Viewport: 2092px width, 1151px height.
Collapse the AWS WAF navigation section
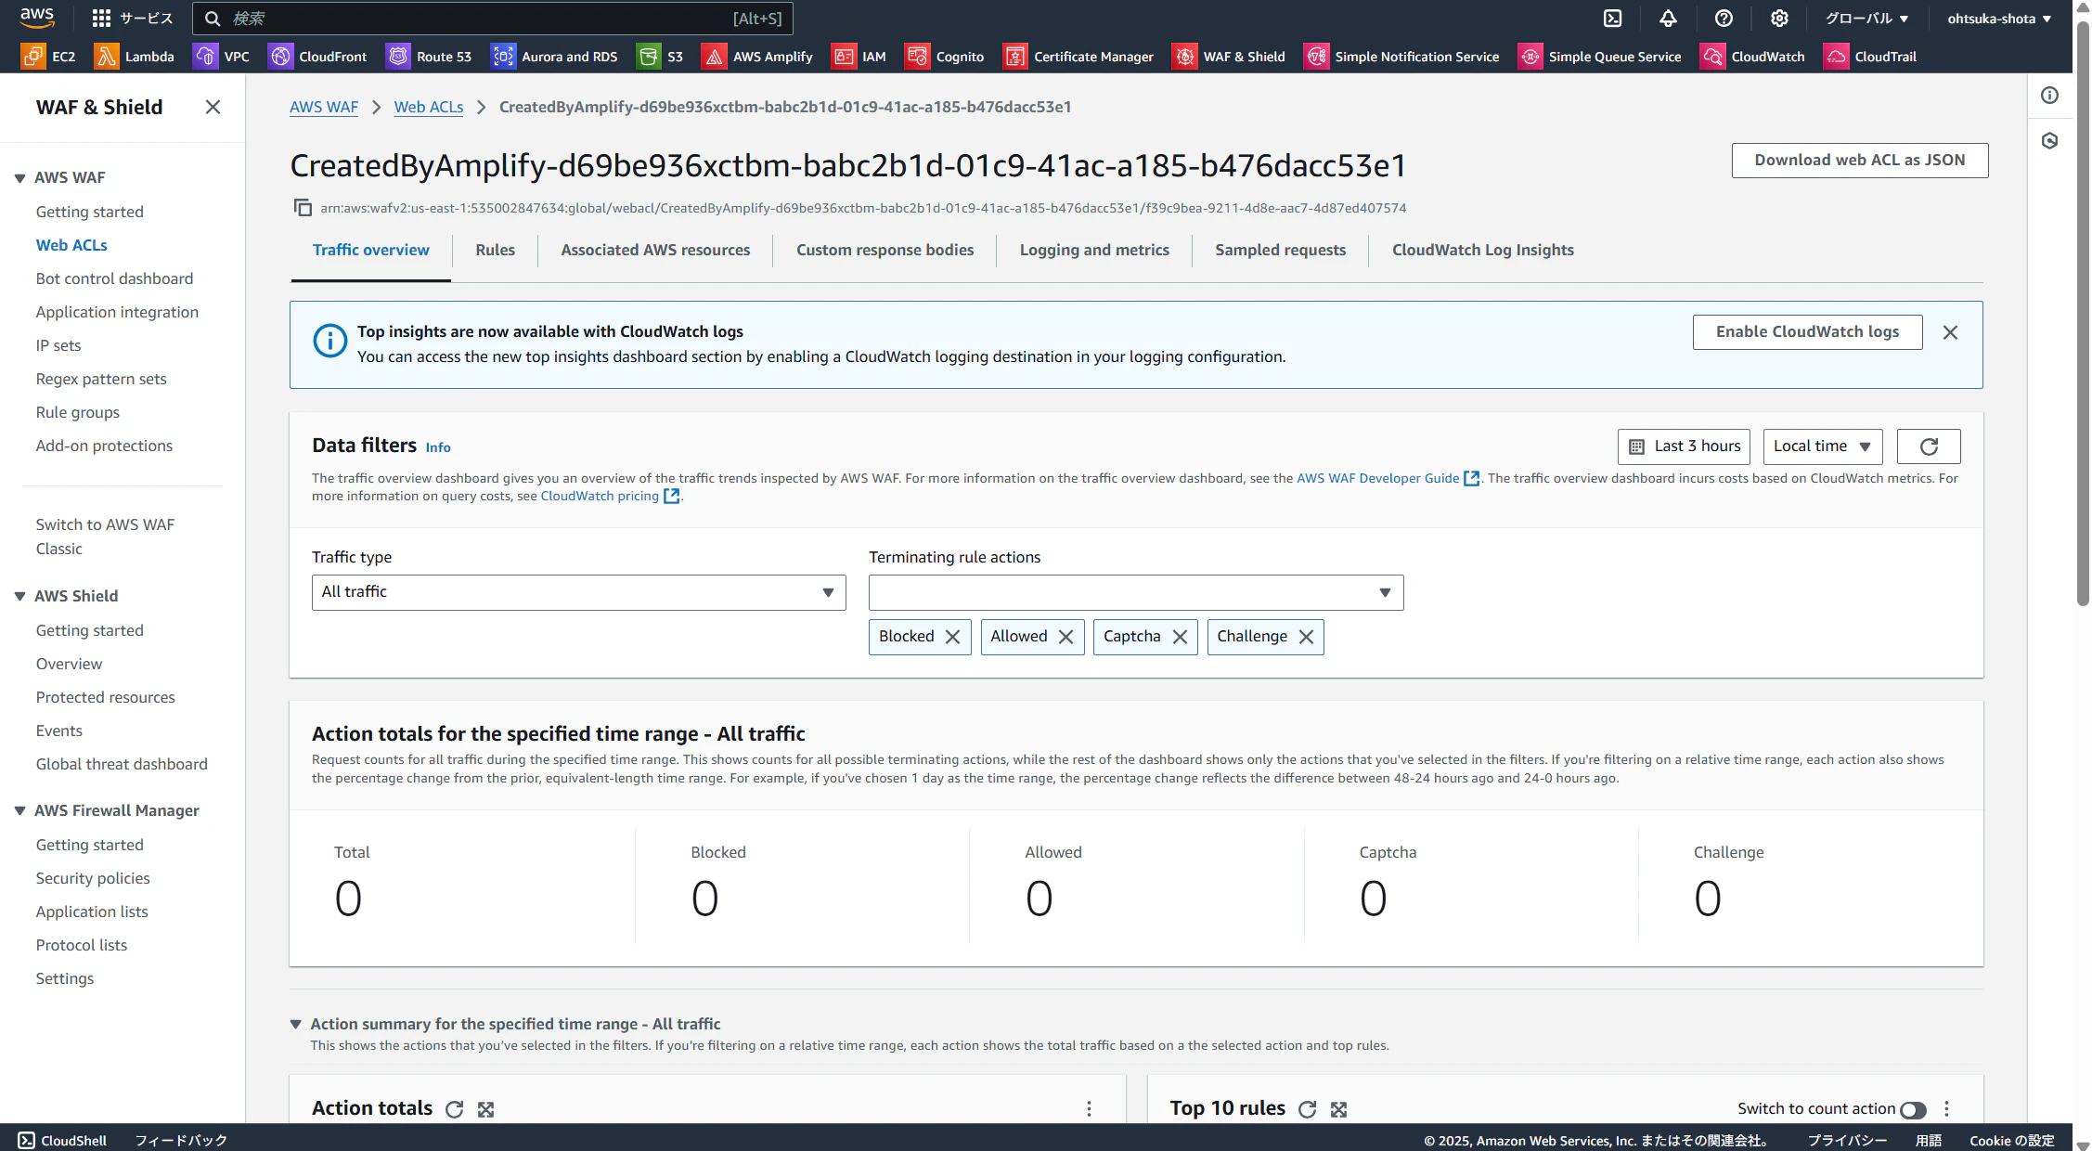point(19,178)
